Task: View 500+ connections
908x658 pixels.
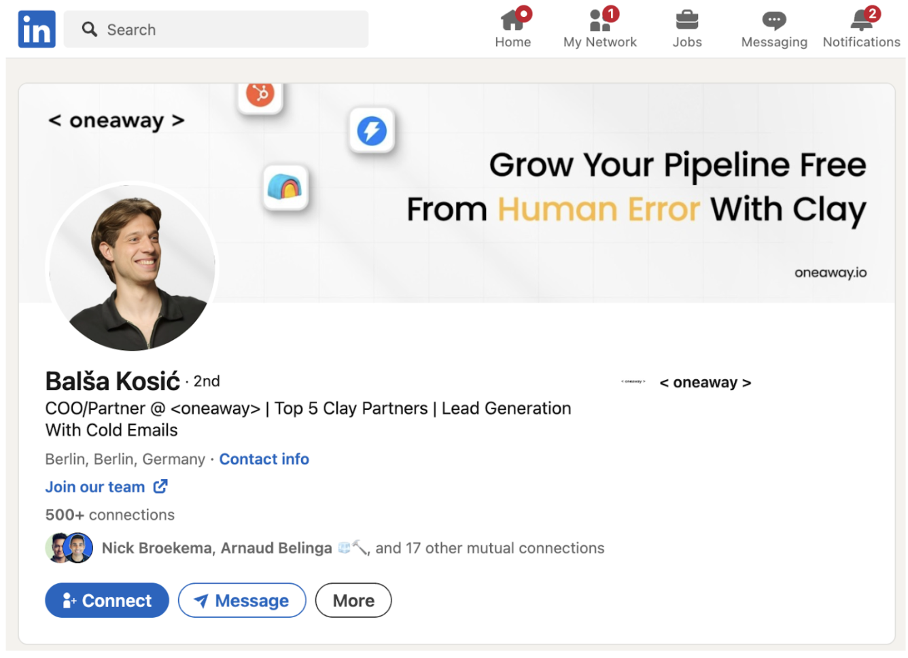Action: point(110,515)
